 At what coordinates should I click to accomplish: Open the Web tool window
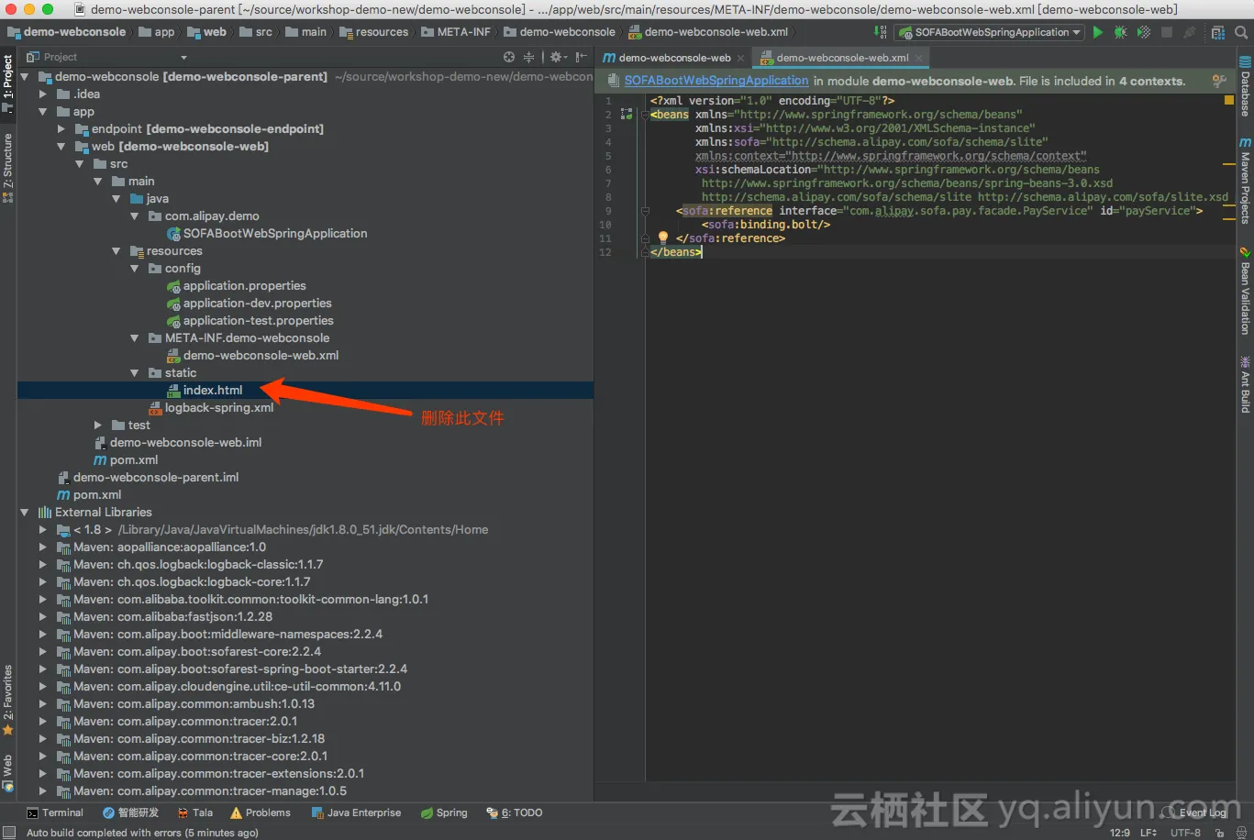point(7,771)
